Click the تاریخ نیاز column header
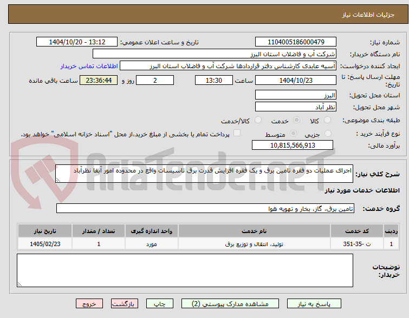Image resolution: width=409 pixels, height=318 pixels. (45, 231)
